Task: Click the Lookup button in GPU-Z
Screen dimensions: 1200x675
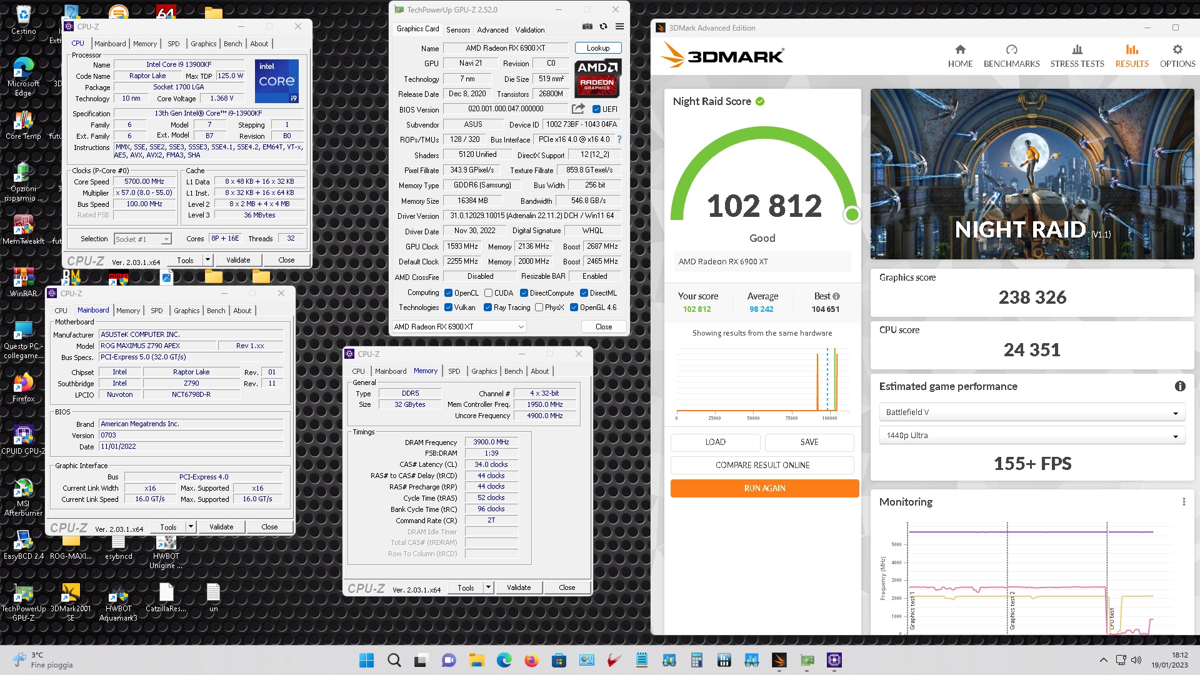Action: 598,48
